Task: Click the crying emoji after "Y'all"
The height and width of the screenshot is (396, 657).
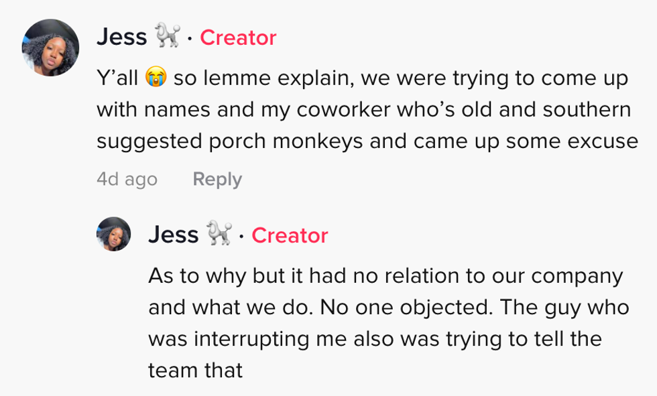Action: tap(154, 78)
